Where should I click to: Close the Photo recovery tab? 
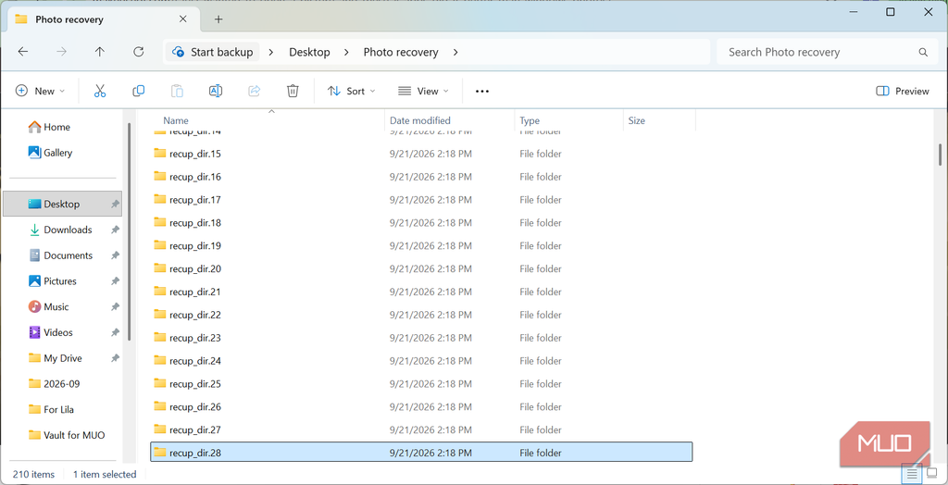[183, 19]
